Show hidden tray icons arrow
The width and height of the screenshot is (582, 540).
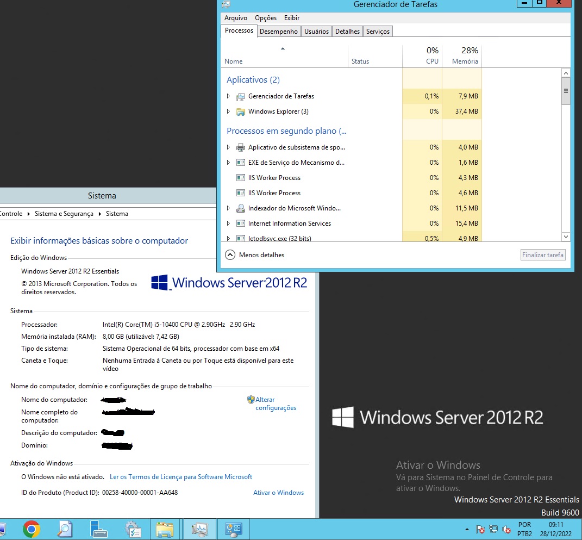[467, 529]
